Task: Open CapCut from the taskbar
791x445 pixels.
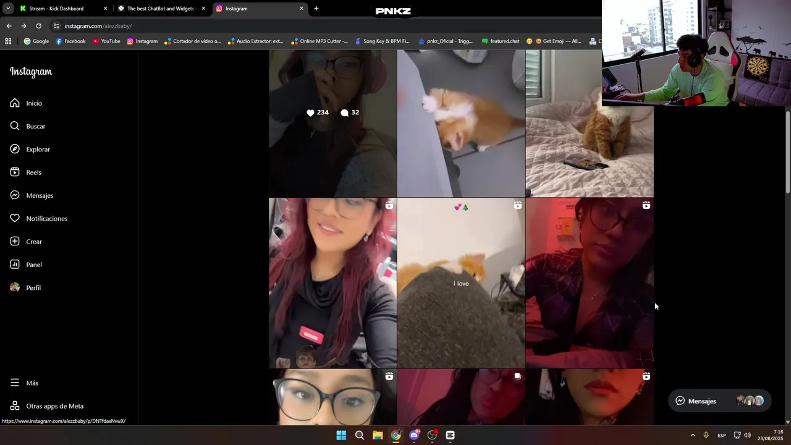Action: (x=450, y=435)
